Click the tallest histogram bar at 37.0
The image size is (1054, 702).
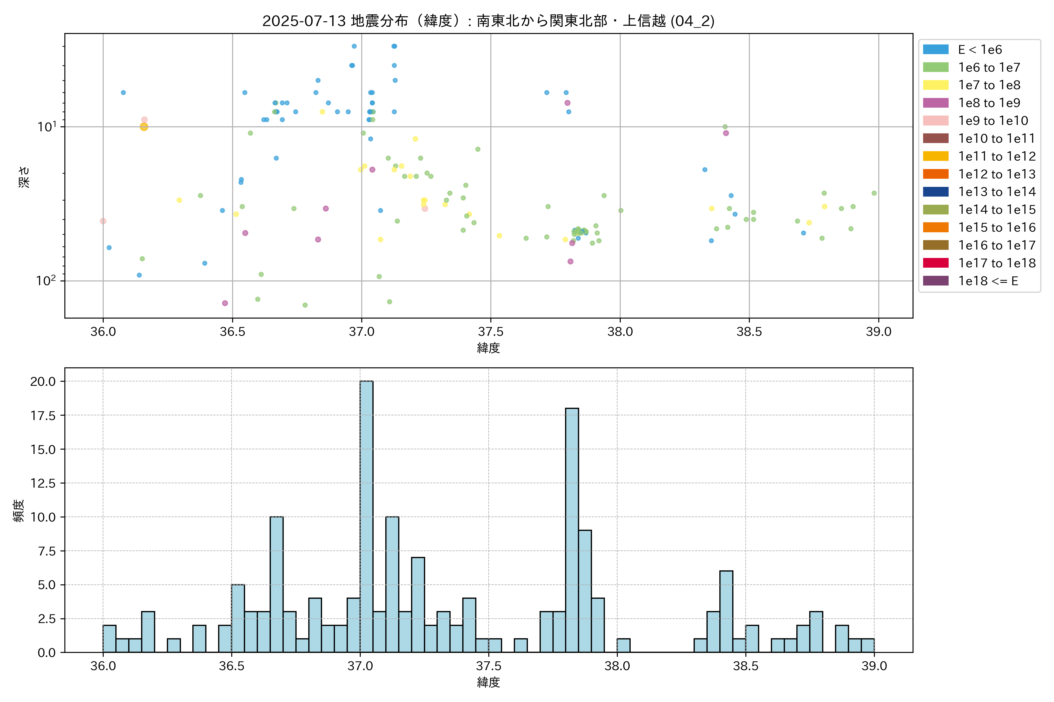(x=367, y=517)
